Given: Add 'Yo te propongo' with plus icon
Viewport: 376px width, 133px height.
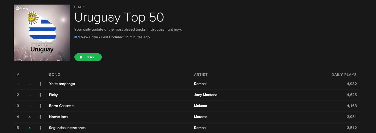Looking at the screenshot, I should (41, 84).
